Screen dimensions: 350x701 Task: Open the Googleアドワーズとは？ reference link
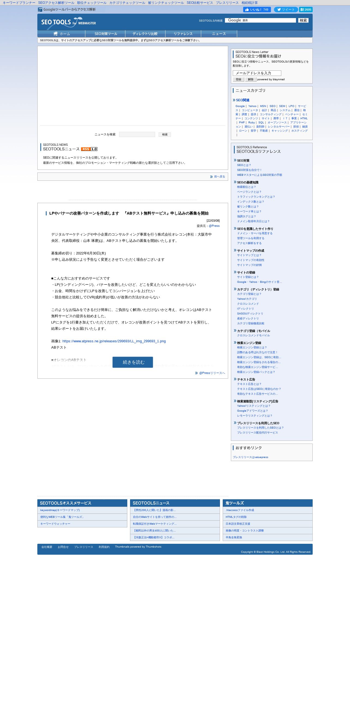(252, 411)
